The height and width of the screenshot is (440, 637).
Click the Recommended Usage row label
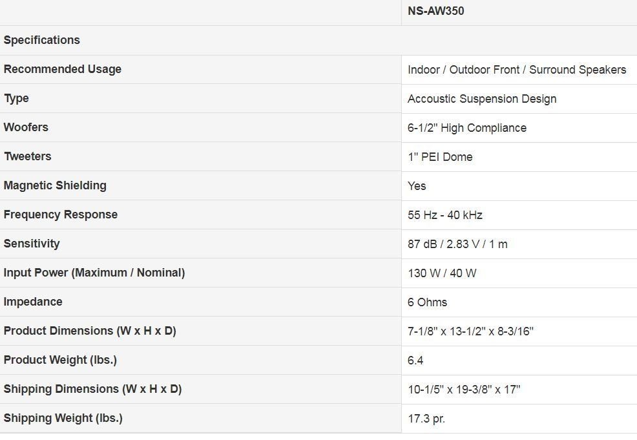(x=63, y=69)
